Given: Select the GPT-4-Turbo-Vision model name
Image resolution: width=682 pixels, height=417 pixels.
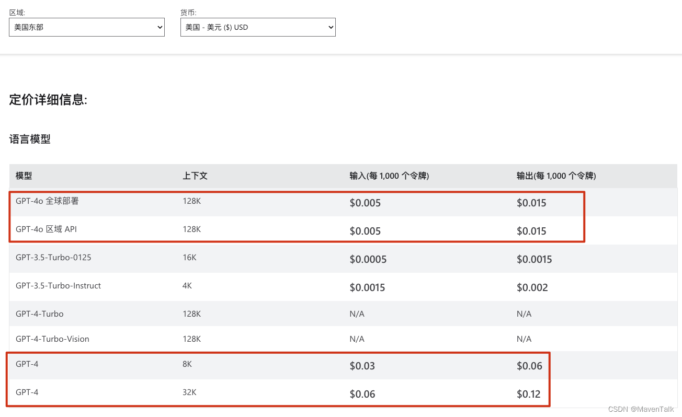Looking at the screenshot, I should 52,339.
